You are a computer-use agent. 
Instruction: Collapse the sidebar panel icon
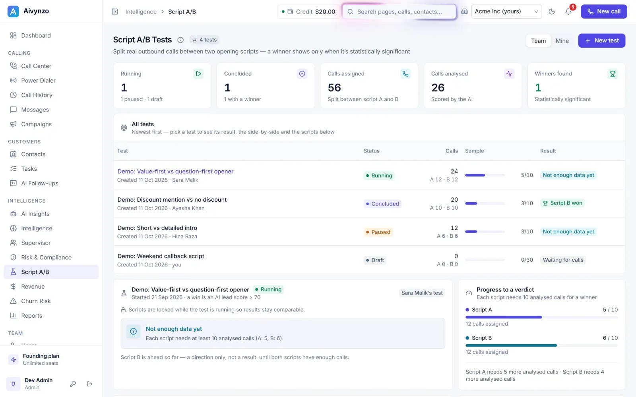(x=115, y=12)
